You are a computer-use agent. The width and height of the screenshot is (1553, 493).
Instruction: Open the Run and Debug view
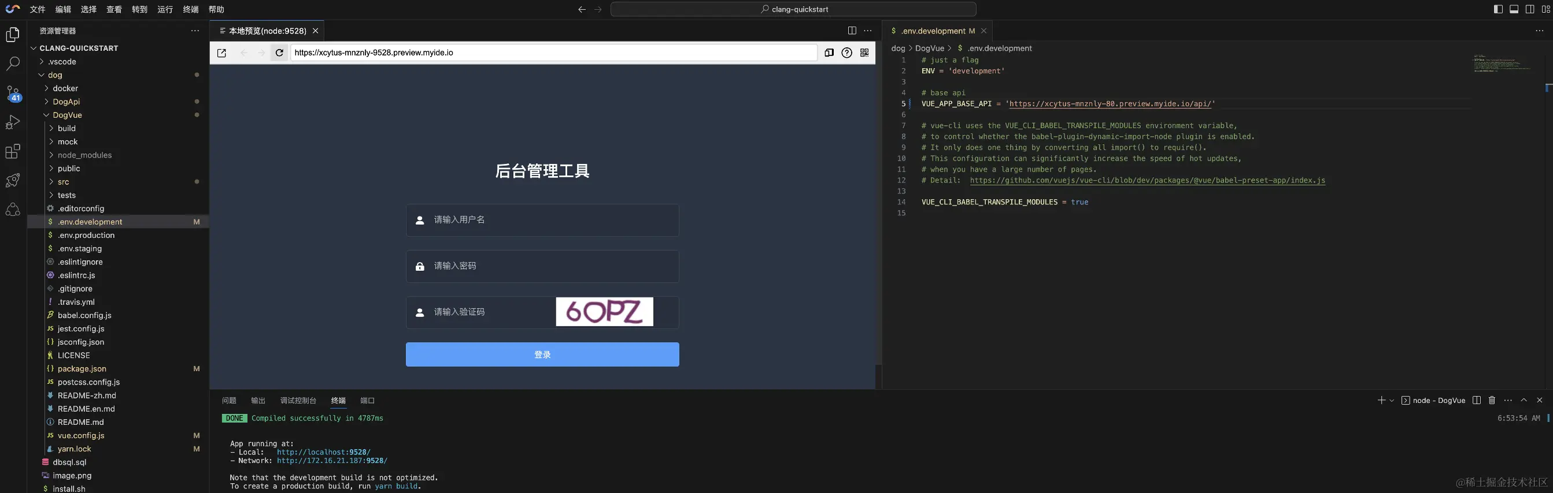[13, 122]
